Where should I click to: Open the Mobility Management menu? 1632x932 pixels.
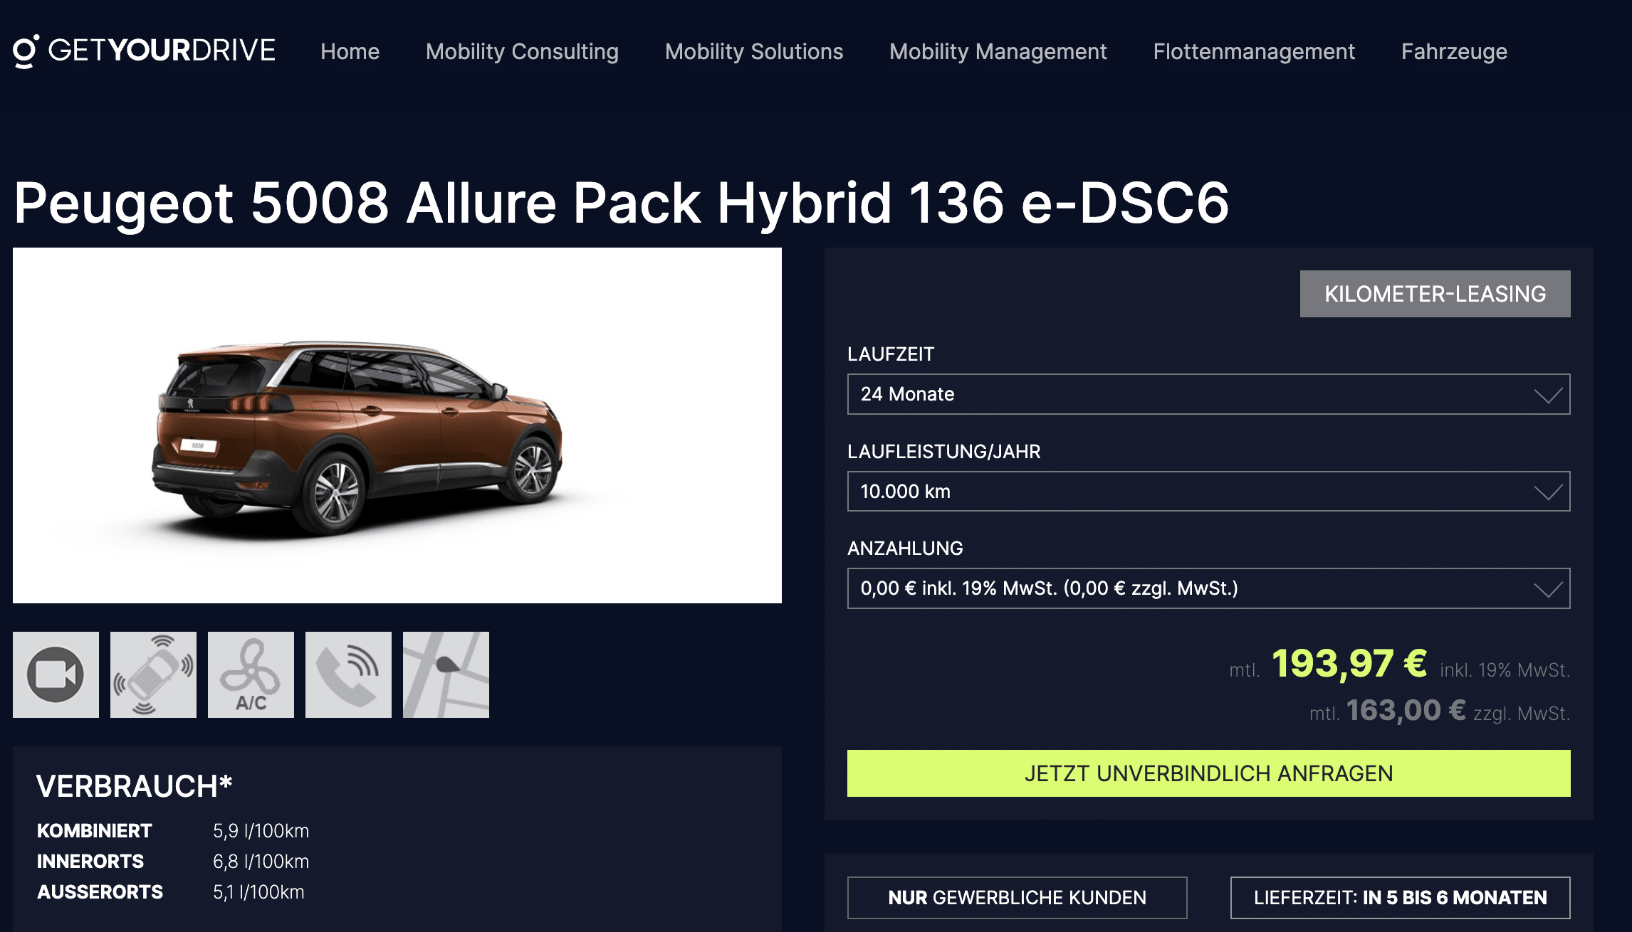click(x=998, y=51)
